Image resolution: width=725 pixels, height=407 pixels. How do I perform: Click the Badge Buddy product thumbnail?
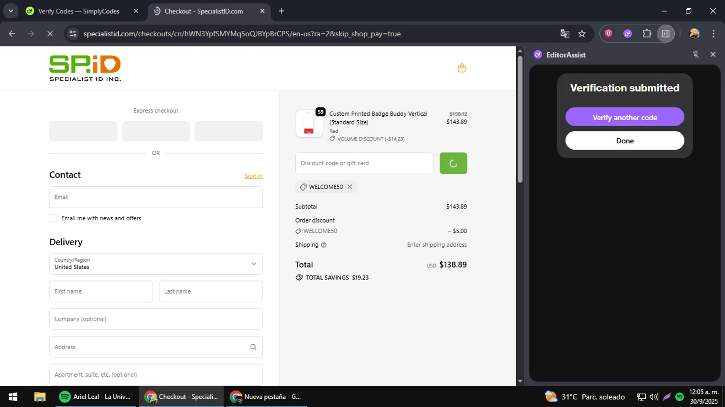[309, 123]
